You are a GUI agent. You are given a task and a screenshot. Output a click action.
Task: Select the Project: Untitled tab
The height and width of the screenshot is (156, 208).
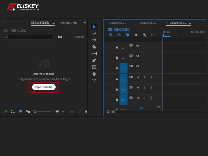coord(68,23)
